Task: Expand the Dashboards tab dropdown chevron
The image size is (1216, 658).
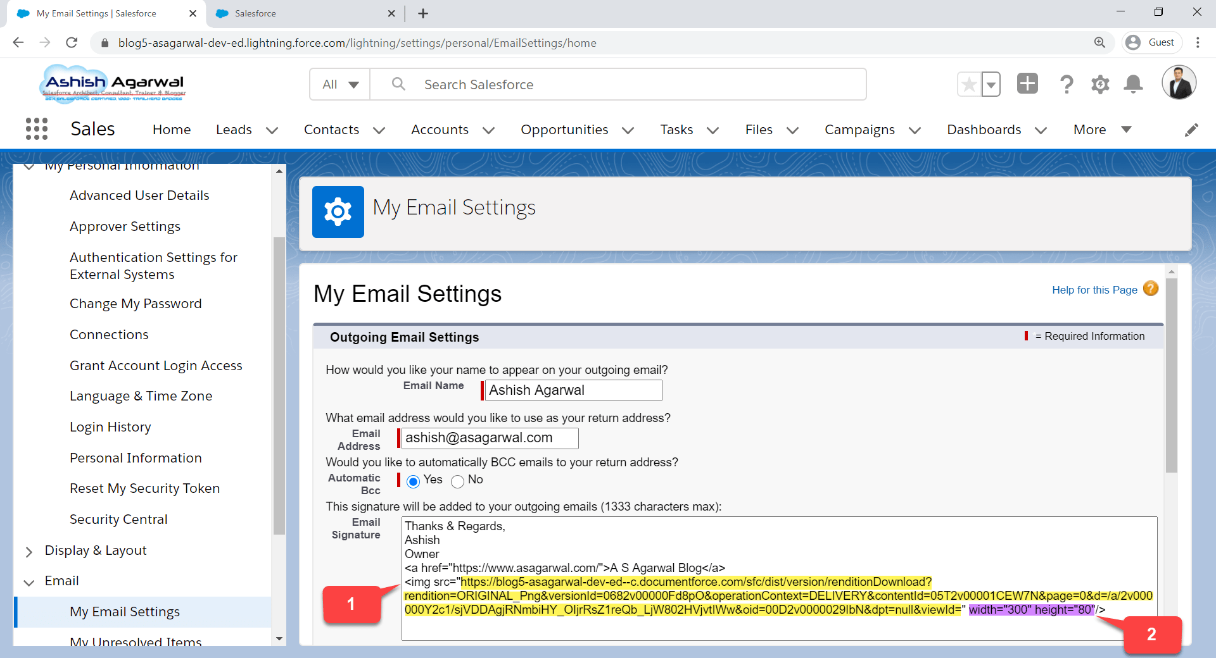Action: tap(1041, 130)
